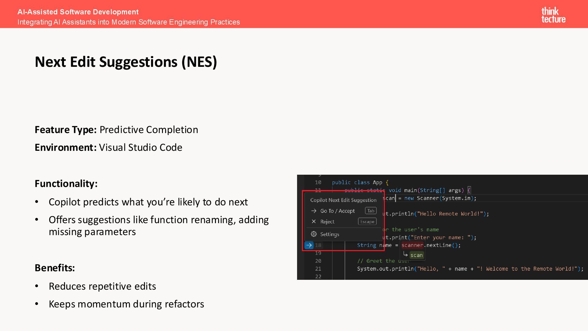
Task: Select Go To / Accept menu entry
Action: [337, 211]
